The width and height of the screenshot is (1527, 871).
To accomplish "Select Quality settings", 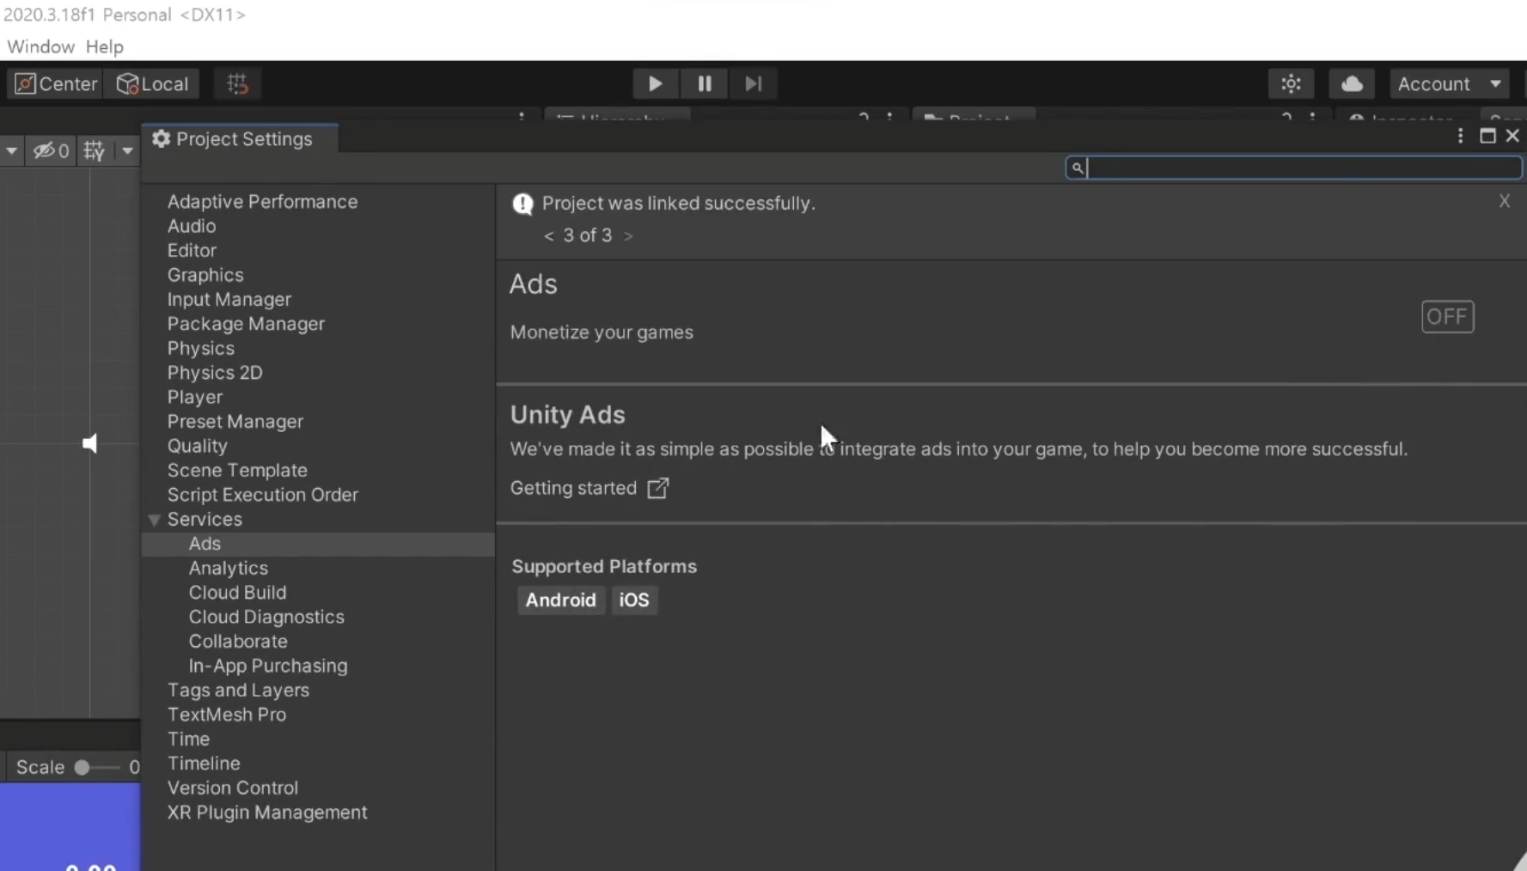I will [197, 446].
